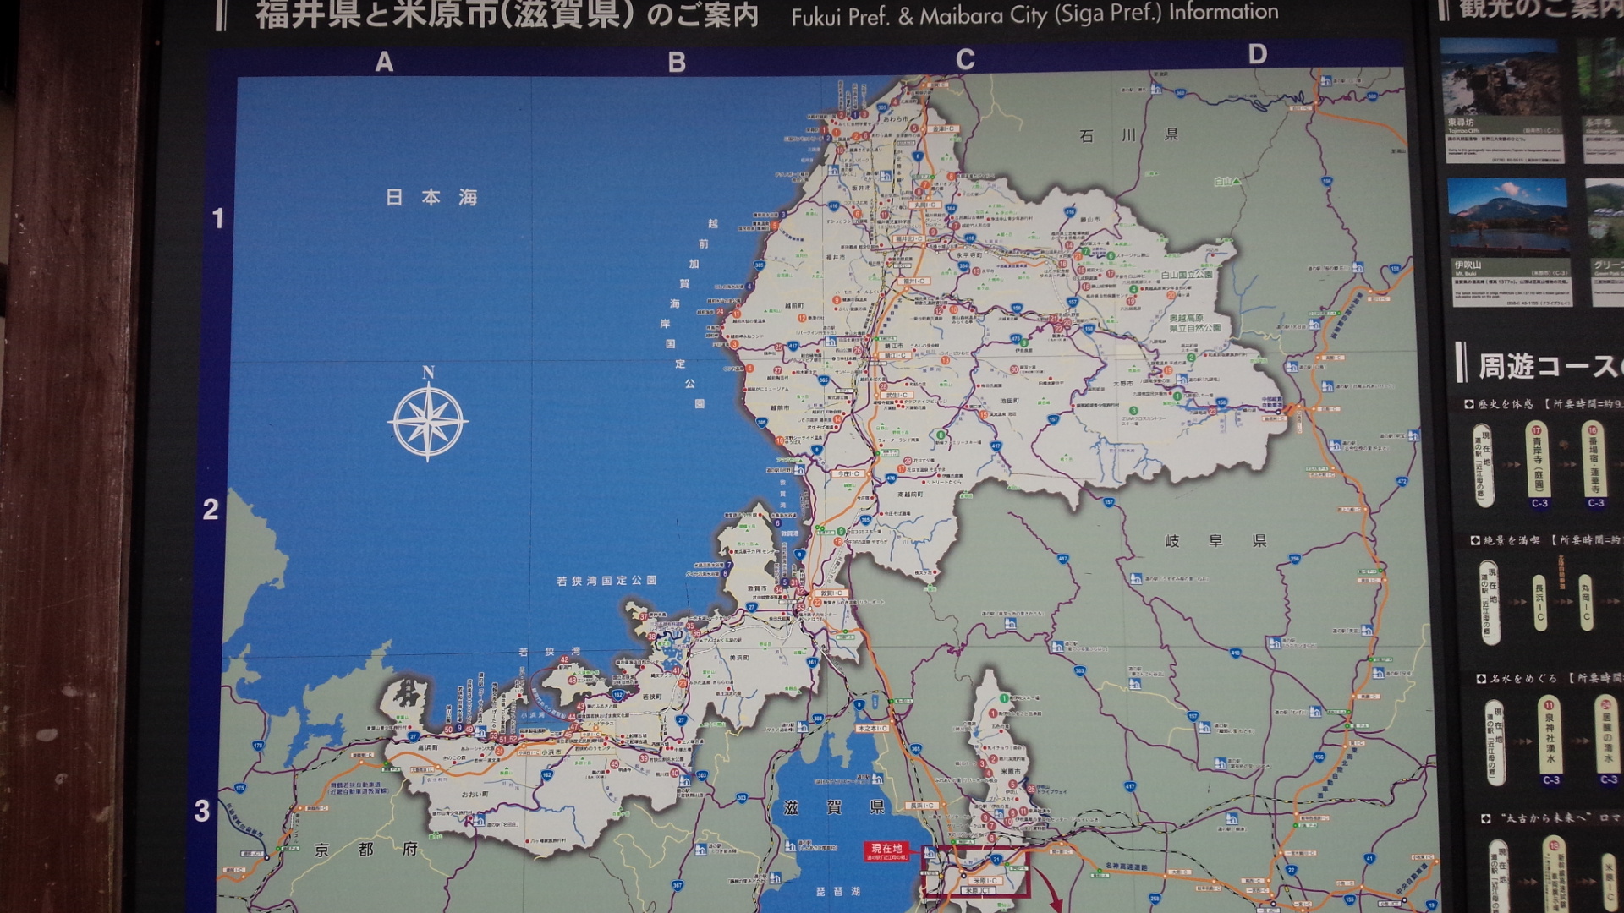Select grid column letter B
Viewport: 1624px width, 913px height.
[x=677, y=62]
